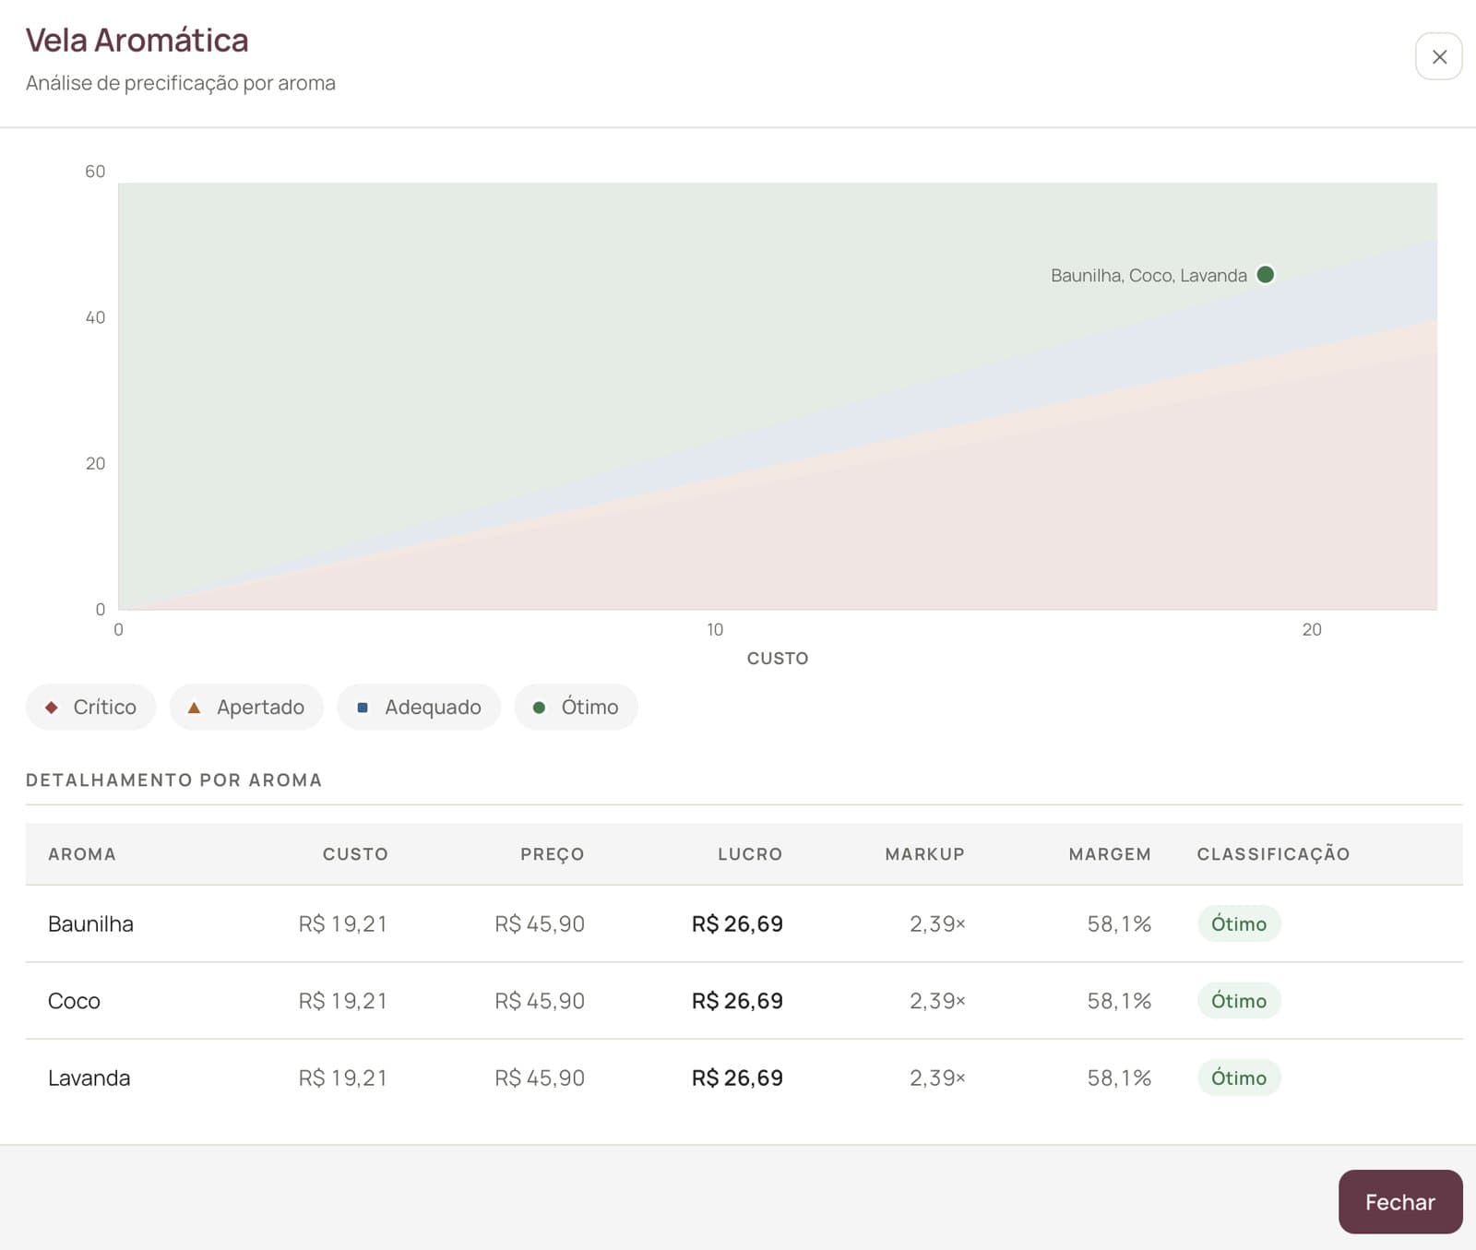
Task: Click the AROMA column header
Action: (82, 854)
